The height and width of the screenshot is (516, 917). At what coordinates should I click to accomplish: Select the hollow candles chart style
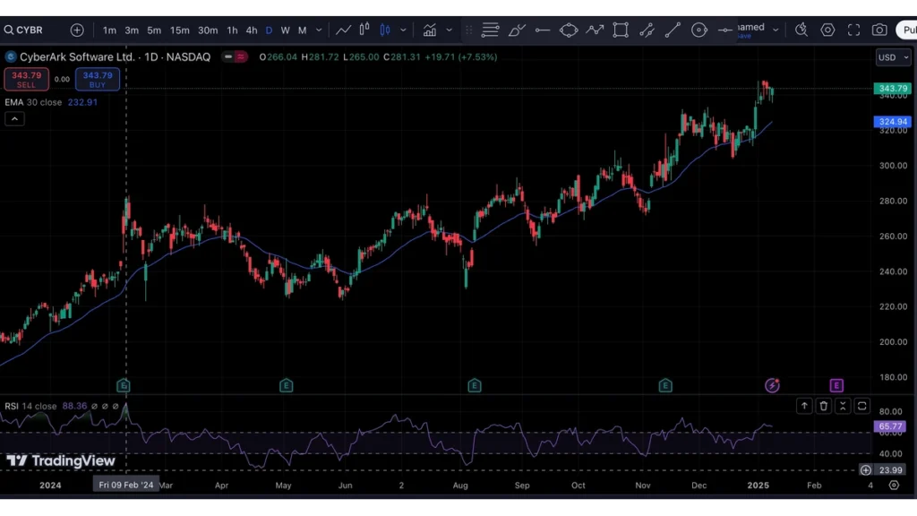click(x=364, y=30)
